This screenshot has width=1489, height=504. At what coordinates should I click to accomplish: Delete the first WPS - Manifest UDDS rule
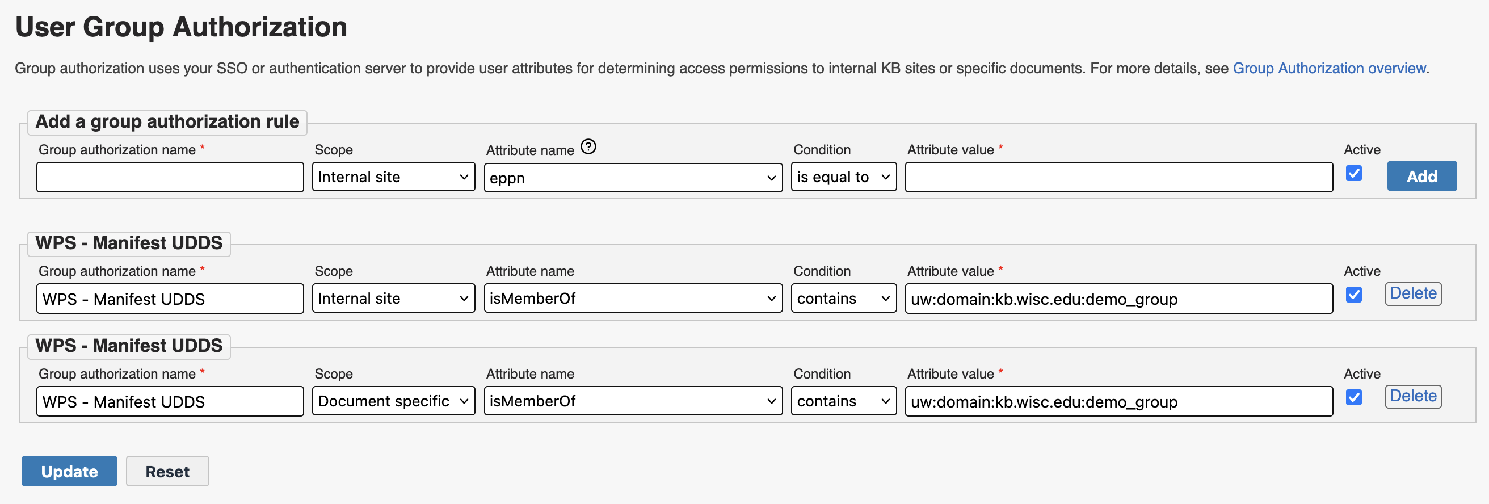click(1413, 293)
